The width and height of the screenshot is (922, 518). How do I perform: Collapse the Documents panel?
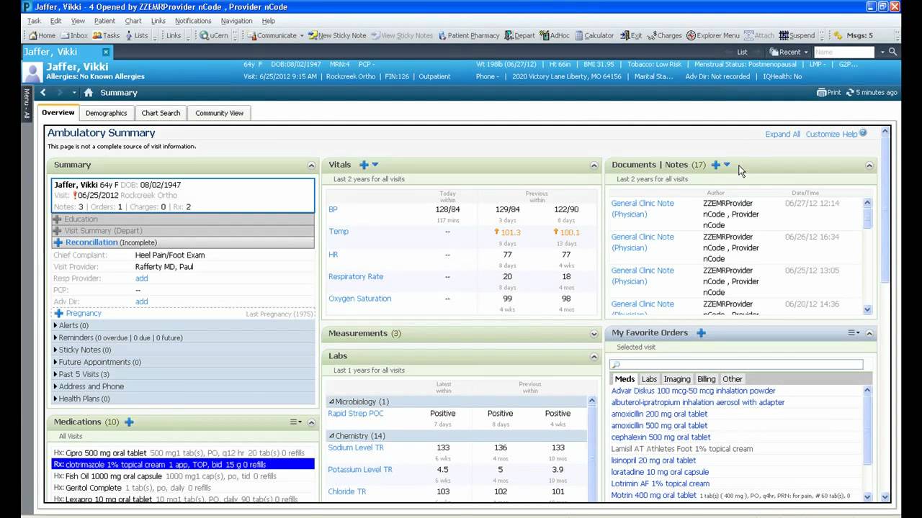pos(869,165)
